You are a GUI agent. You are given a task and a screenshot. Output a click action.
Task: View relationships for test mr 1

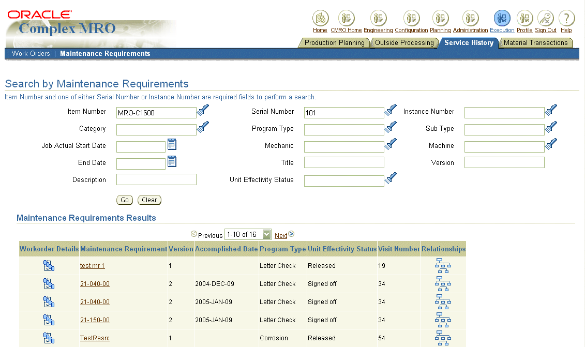443,266
